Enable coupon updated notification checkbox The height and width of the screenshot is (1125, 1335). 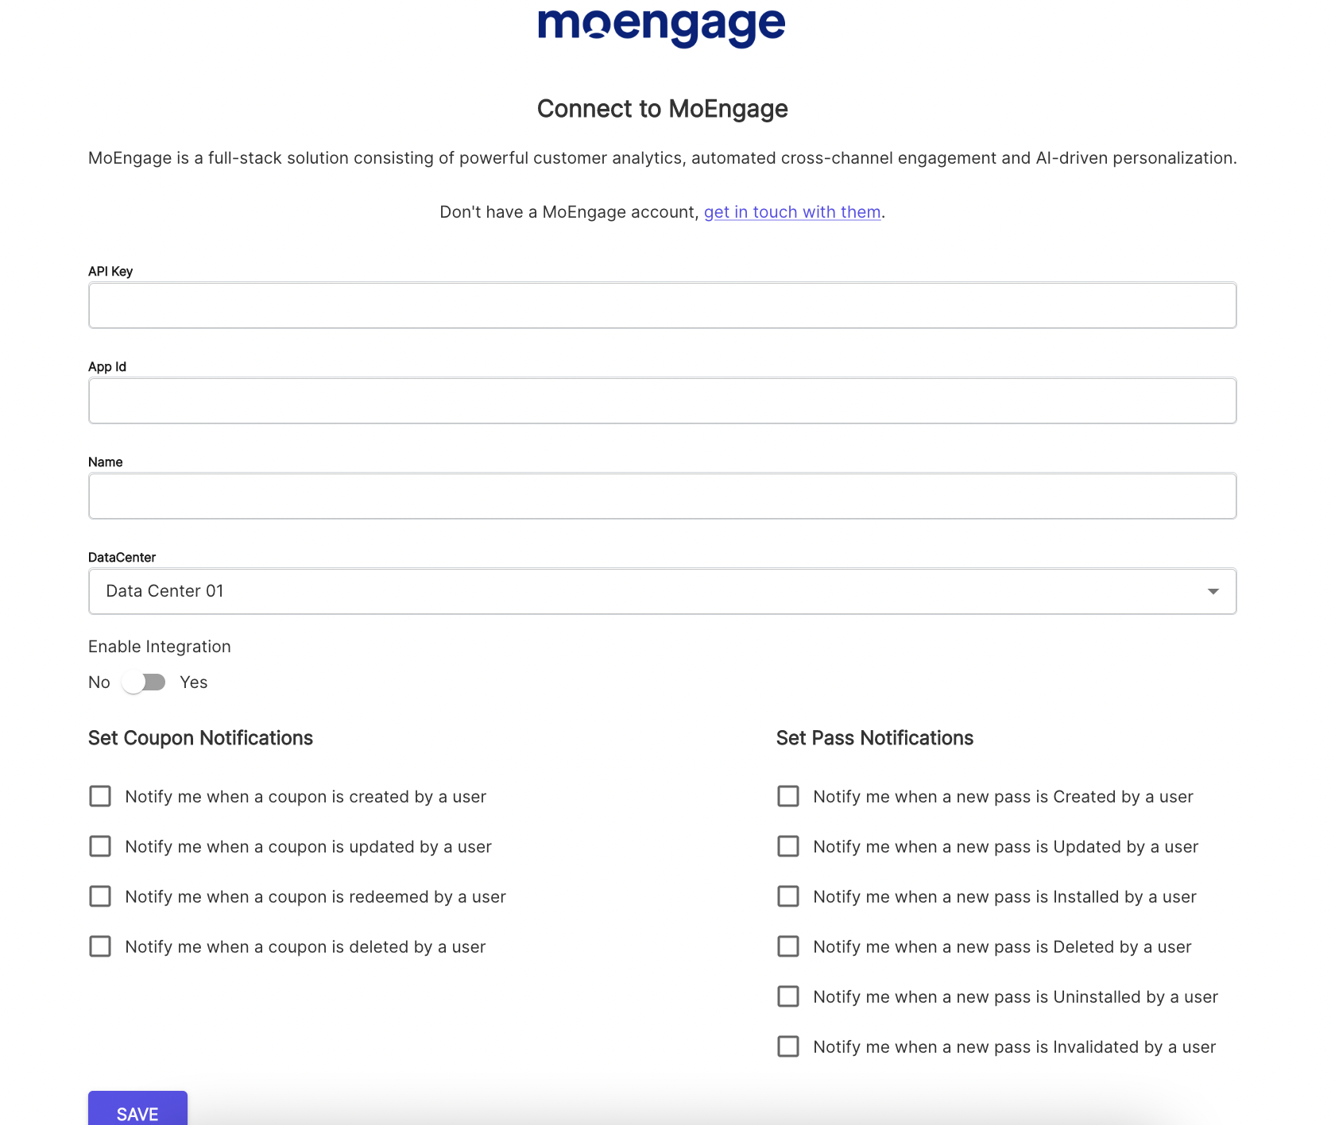(100, 846)
